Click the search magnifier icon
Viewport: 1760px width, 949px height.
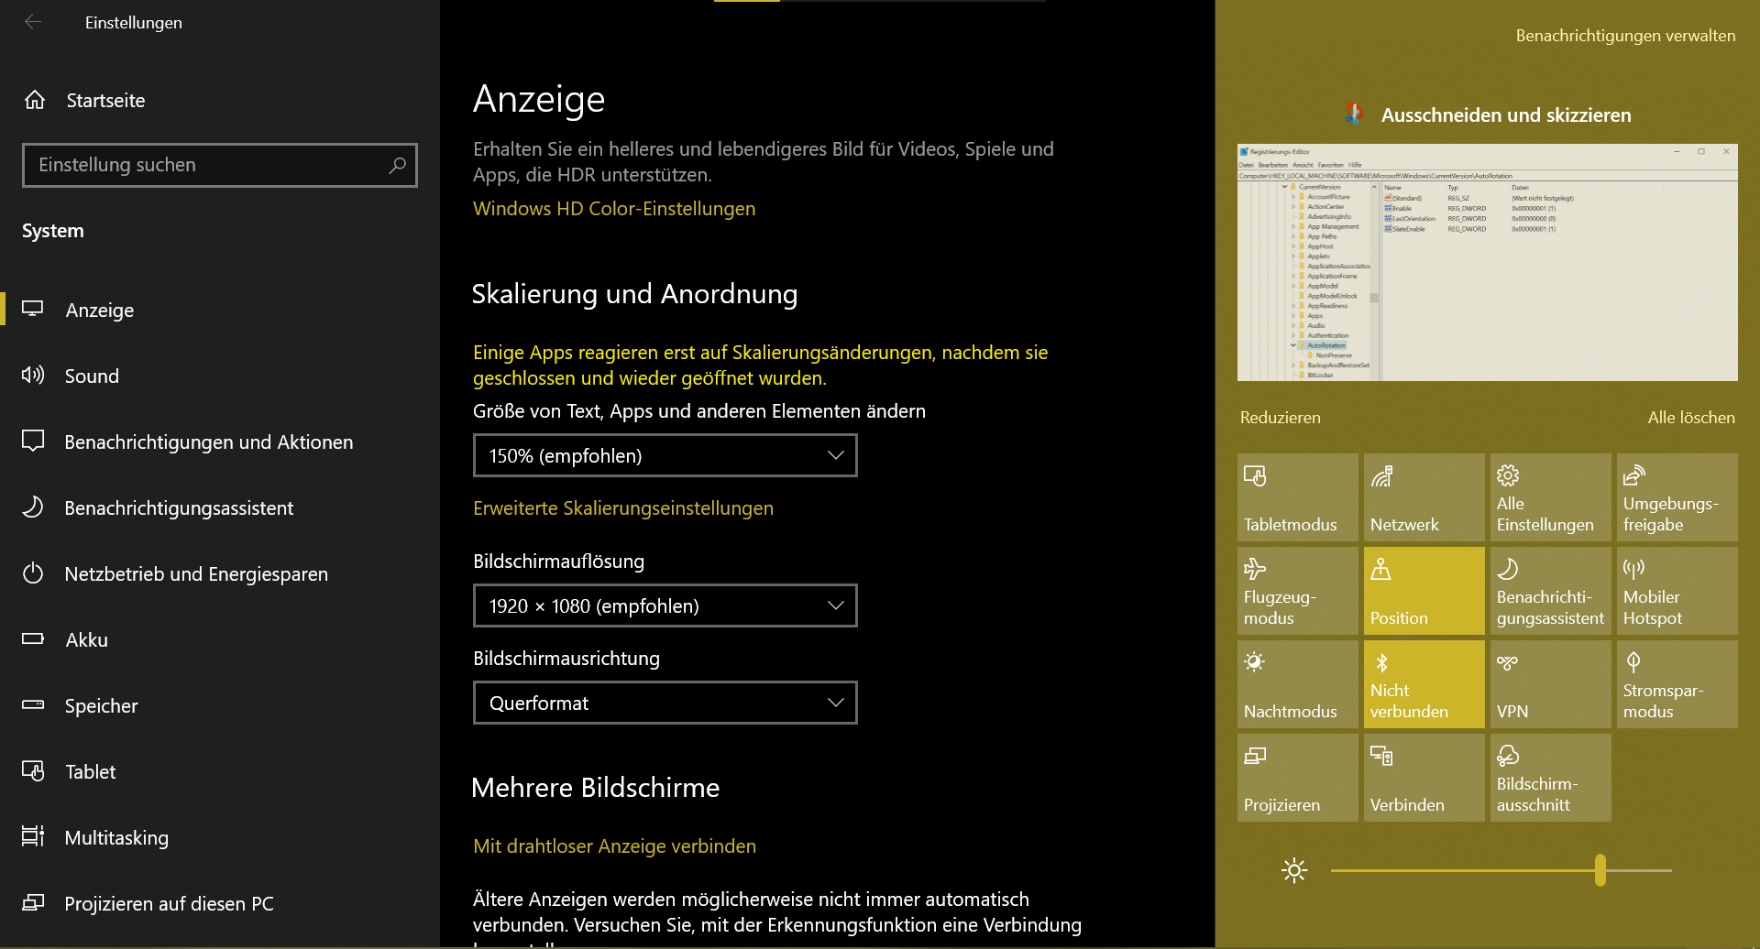[397, 165]
